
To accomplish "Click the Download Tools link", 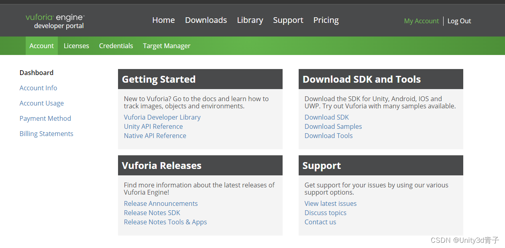I will click(x=328, y=136).
